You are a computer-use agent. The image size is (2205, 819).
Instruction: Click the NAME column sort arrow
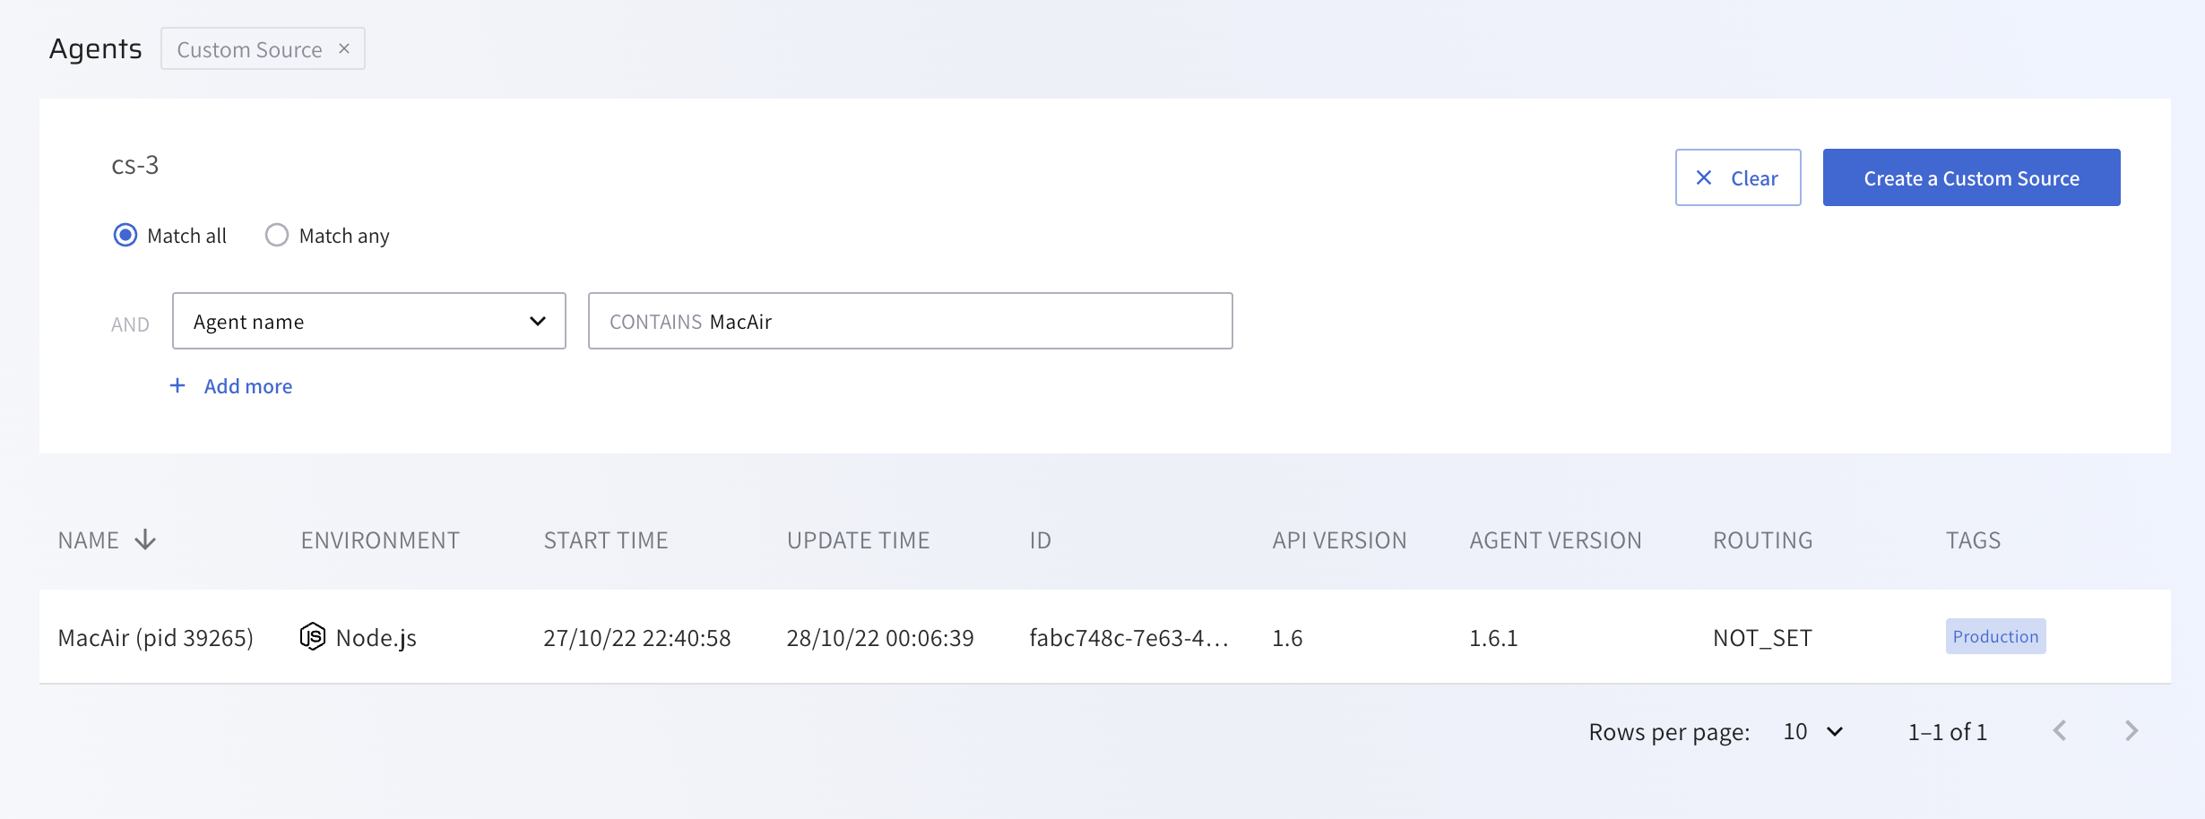[x=145, y=540]
